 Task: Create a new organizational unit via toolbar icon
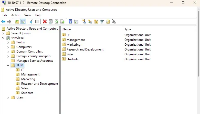[x=96, y=22]
